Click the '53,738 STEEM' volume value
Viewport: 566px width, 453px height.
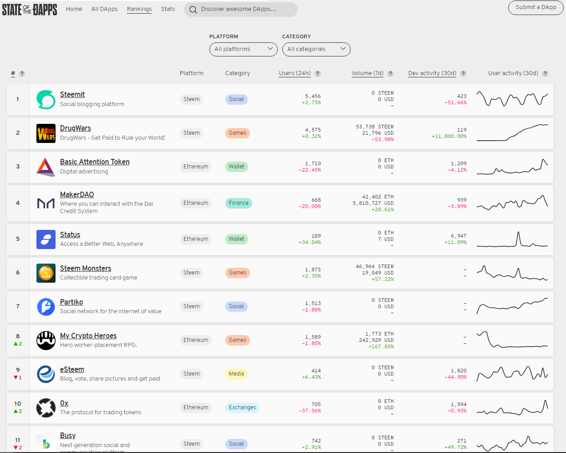[375, 127]
